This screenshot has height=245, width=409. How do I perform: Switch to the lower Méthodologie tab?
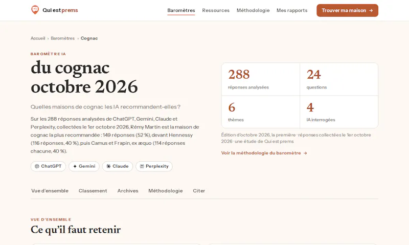coord(165,191)
